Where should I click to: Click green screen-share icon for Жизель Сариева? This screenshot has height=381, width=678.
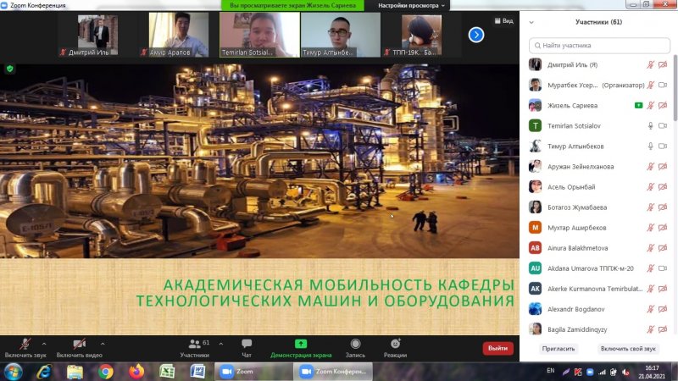(638, 105)
